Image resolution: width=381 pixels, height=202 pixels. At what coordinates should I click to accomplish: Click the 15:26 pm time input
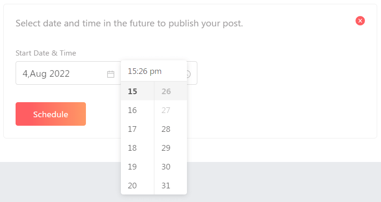click(154, 71)
